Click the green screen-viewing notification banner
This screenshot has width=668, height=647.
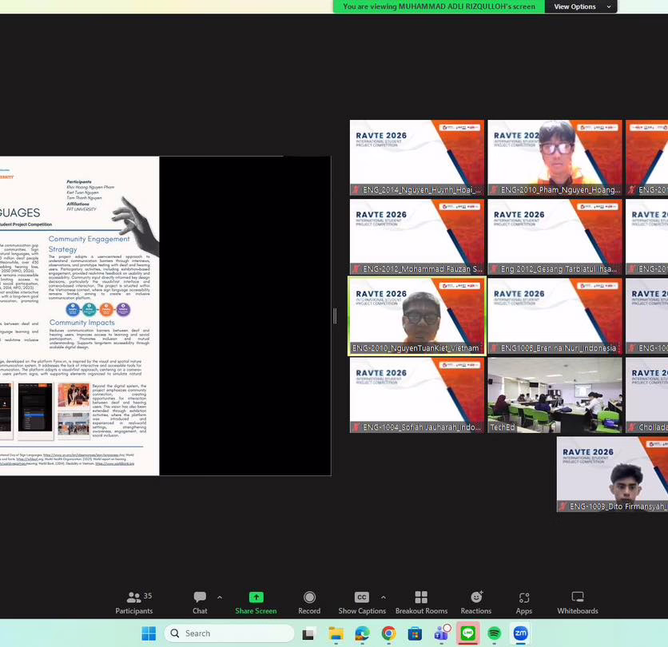pos(439,6)
